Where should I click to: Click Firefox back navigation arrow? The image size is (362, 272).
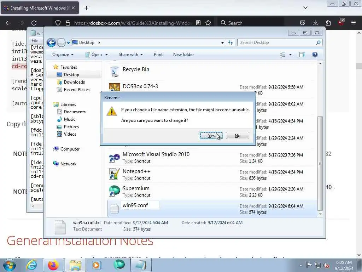8,23
